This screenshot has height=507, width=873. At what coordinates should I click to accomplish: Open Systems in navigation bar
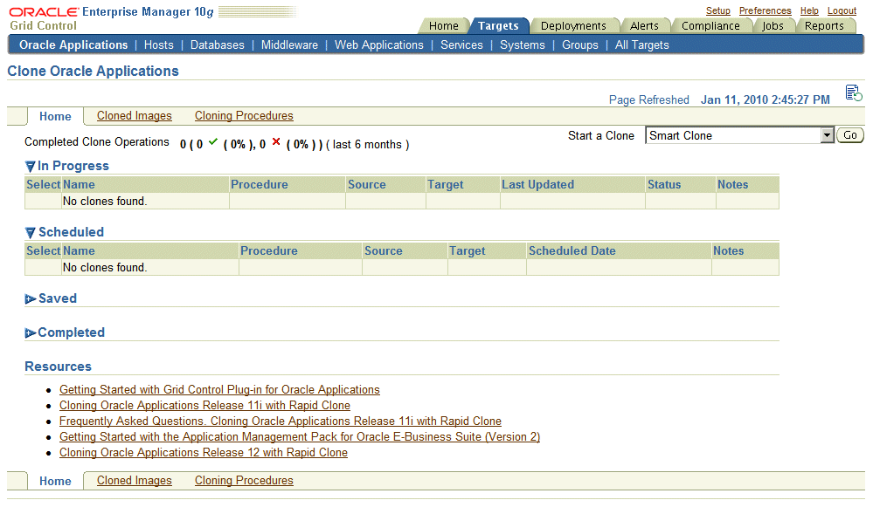click(523, 45)
